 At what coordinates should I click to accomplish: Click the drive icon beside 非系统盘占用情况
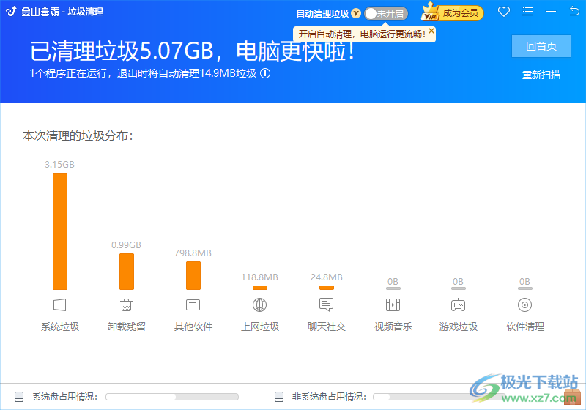point(279,397)
